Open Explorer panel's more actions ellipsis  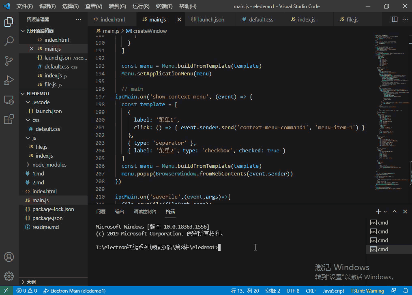78,19
